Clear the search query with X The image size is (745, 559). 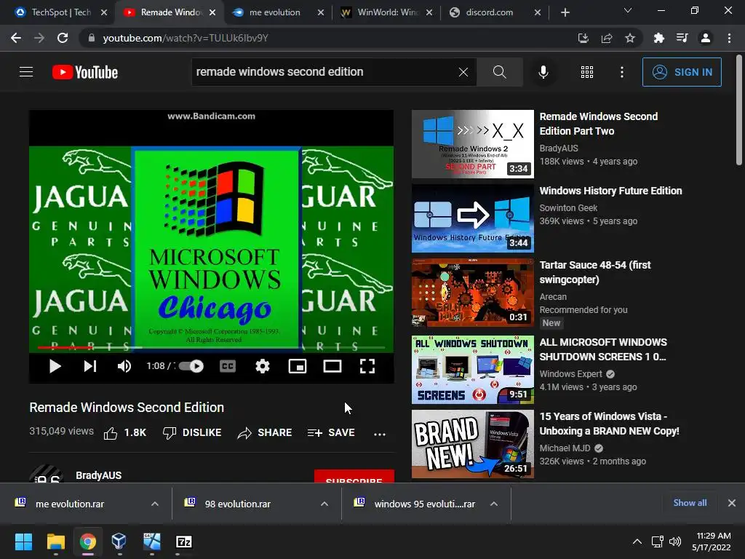463,72
